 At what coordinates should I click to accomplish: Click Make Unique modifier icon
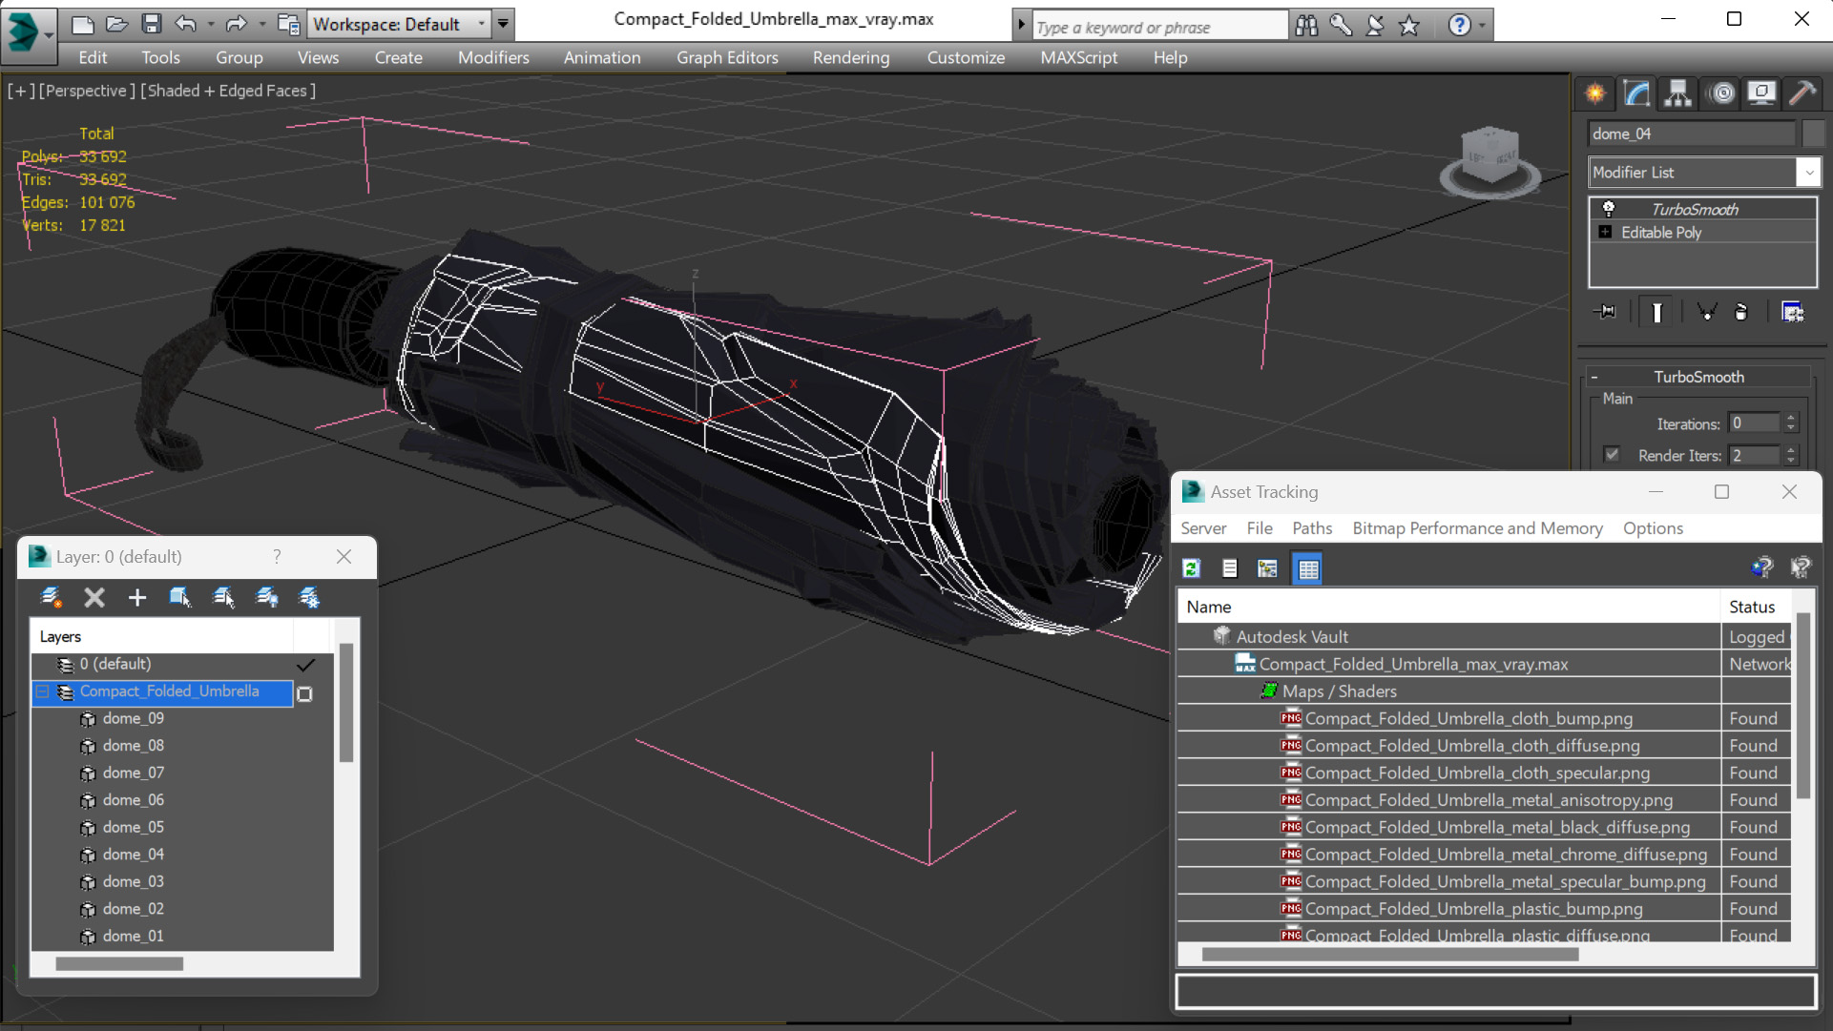tap(1706, 312)
